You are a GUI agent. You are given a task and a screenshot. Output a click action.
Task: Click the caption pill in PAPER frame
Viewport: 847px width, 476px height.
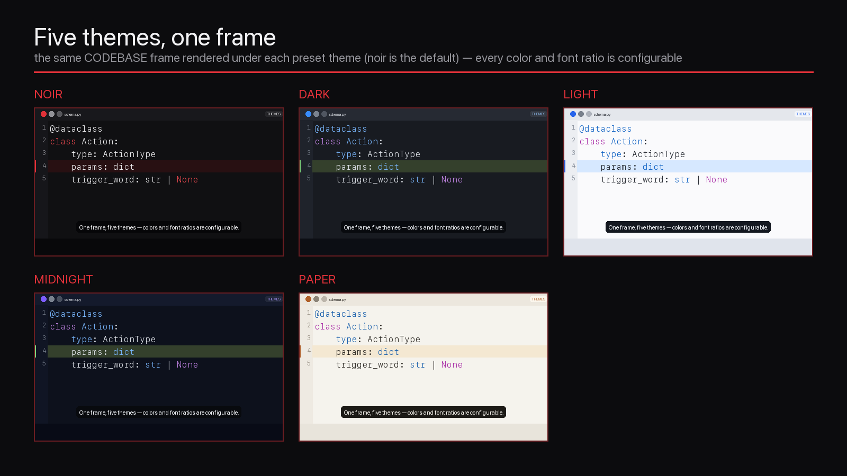tap(424, 413)
